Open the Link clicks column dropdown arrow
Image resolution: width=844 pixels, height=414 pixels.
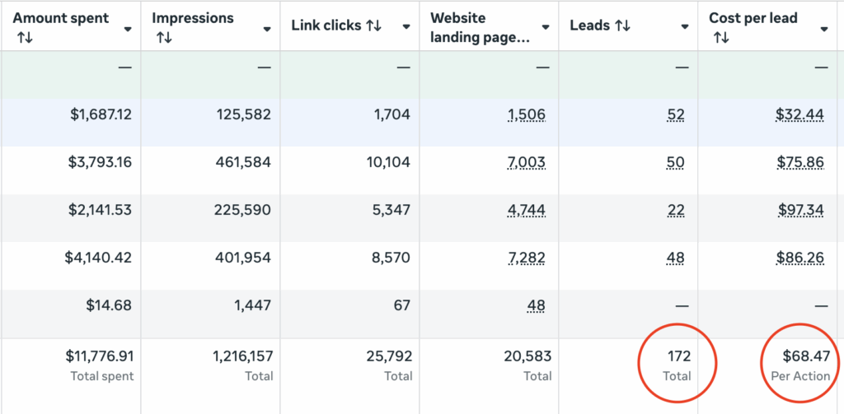[406, 27]
